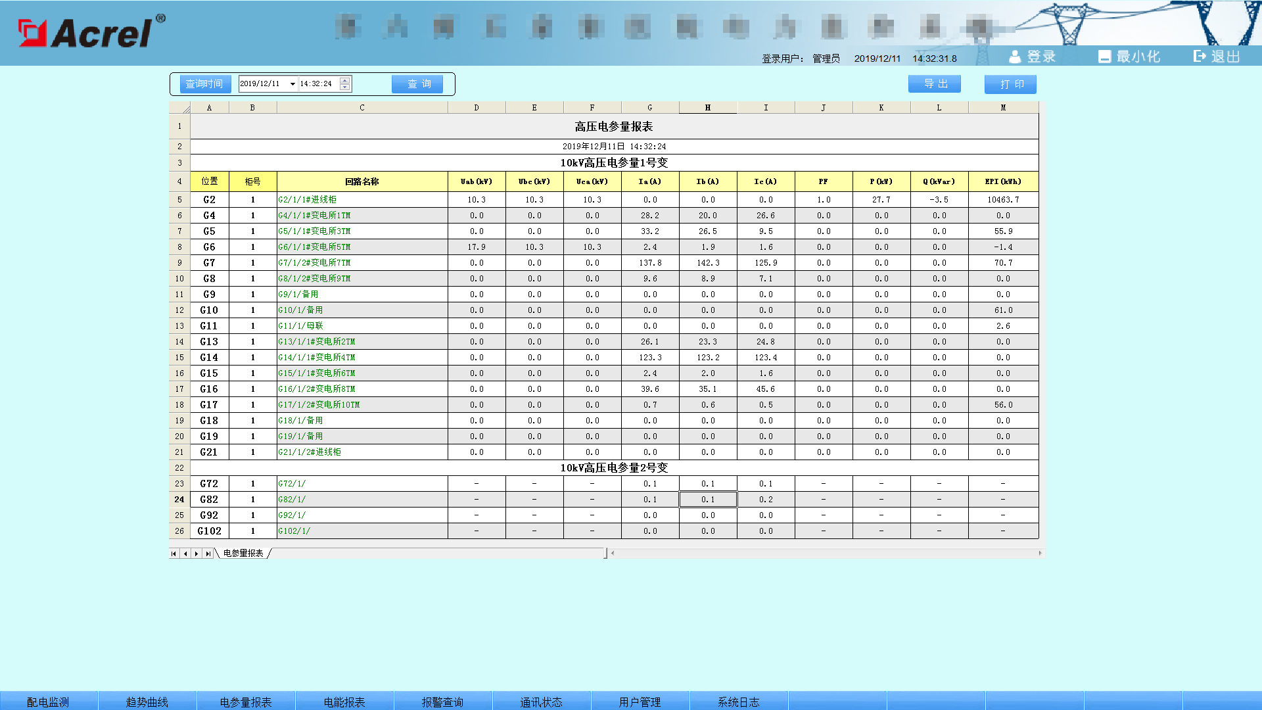Go to first sheet with navigation arrow
Viewport: 1262px width, 710px height.
pos(174,554)
